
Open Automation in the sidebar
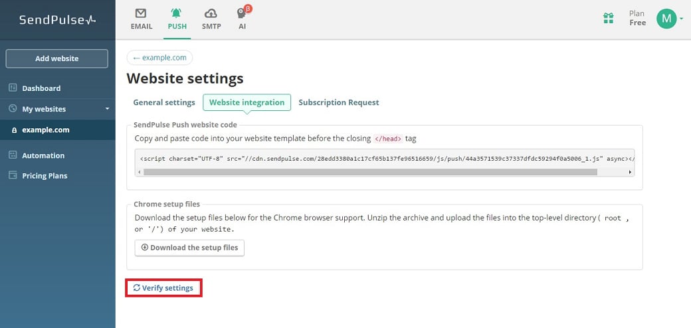43,155
